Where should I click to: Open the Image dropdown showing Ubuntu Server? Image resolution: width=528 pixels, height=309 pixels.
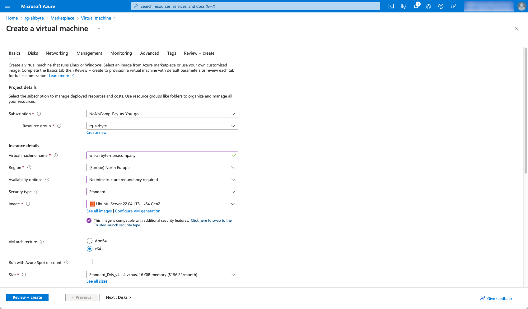click(x=162, y=204)
